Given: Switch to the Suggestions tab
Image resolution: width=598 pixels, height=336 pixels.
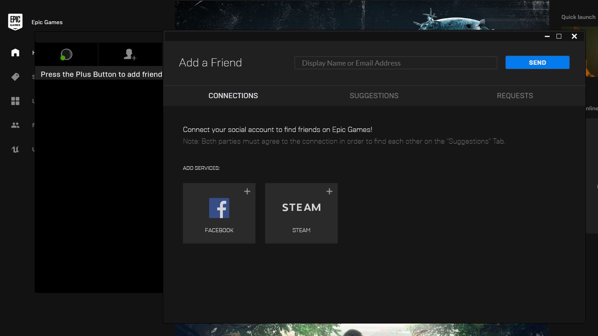Looking at the screenshot, I should [374, 96].
